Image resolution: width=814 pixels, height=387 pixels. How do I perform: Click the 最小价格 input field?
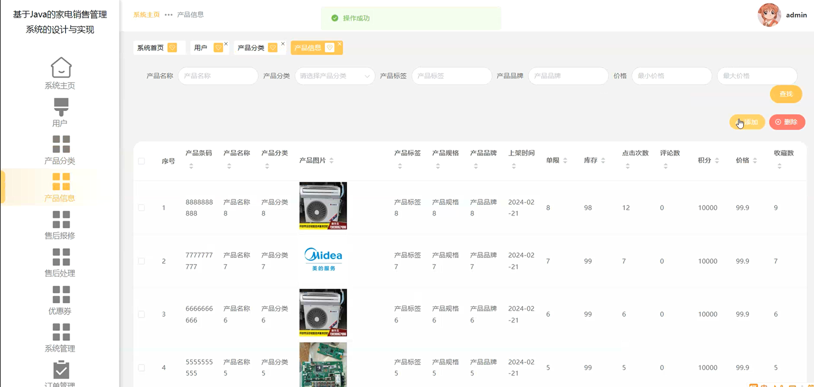671,76
